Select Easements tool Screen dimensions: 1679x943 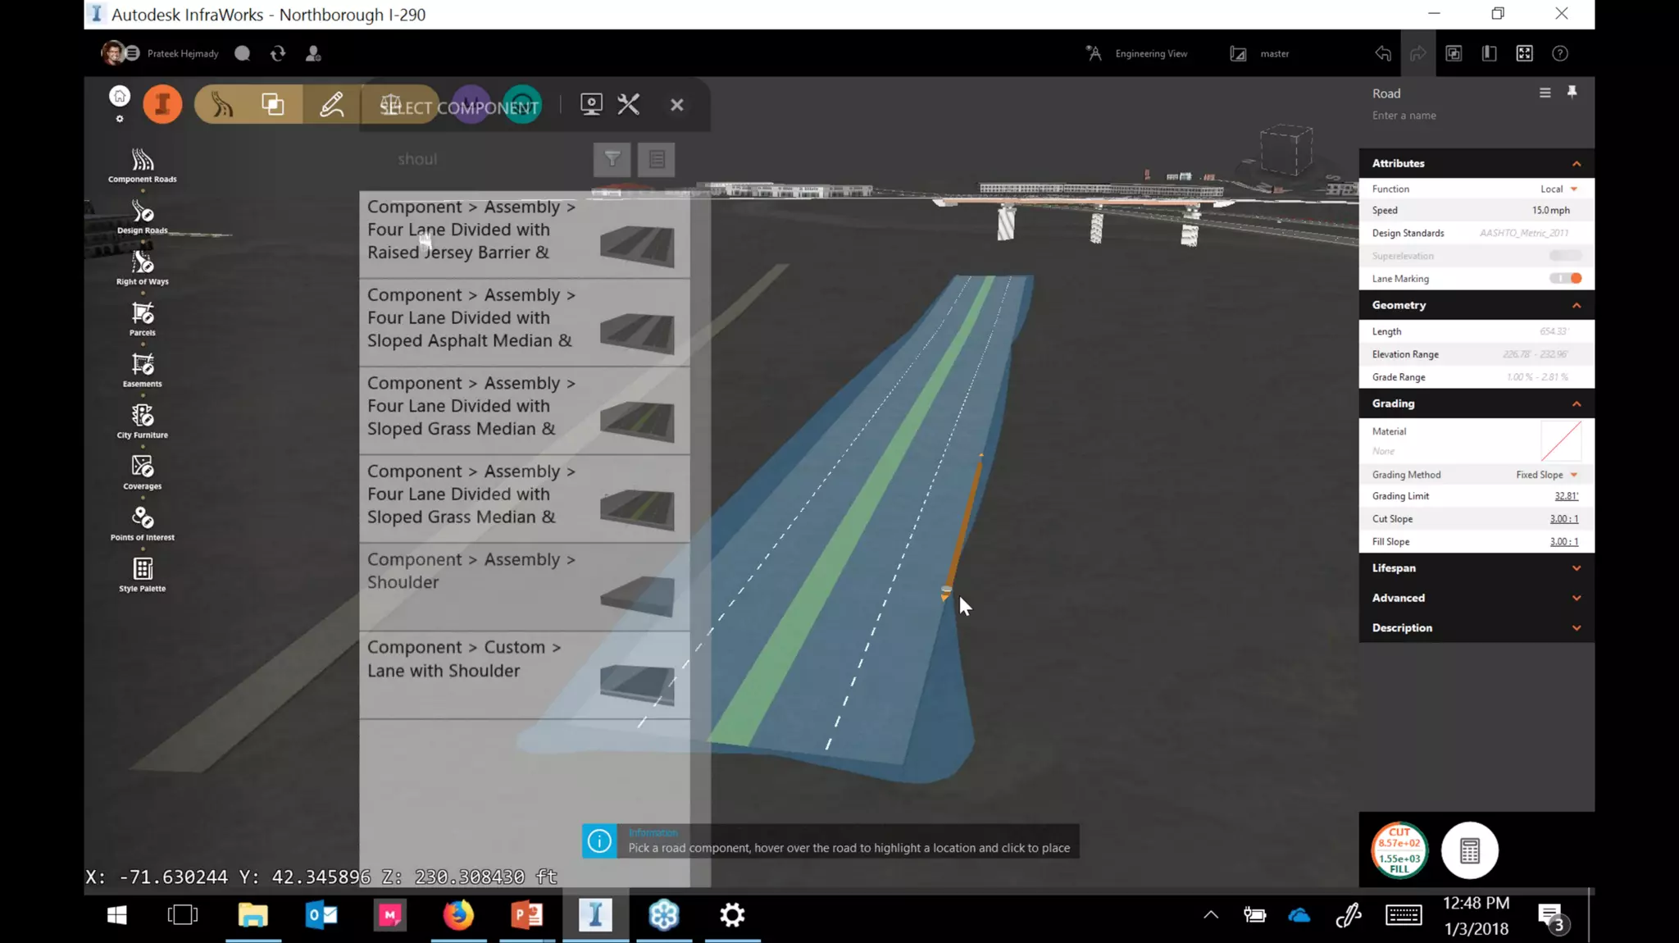[143, 371]
